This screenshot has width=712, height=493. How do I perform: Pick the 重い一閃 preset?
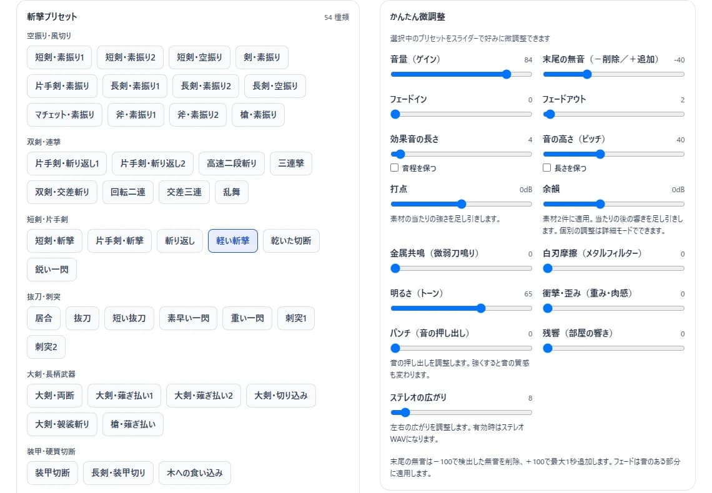click(247, 318)
